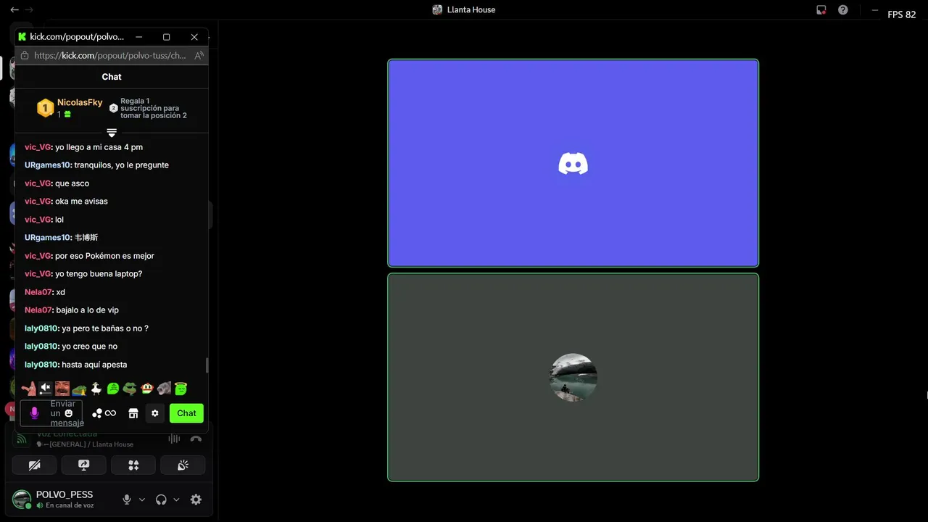Viewport: 928px width, 522px height.
Task: Open Discord activities launcher button
Action: point(133,465)
